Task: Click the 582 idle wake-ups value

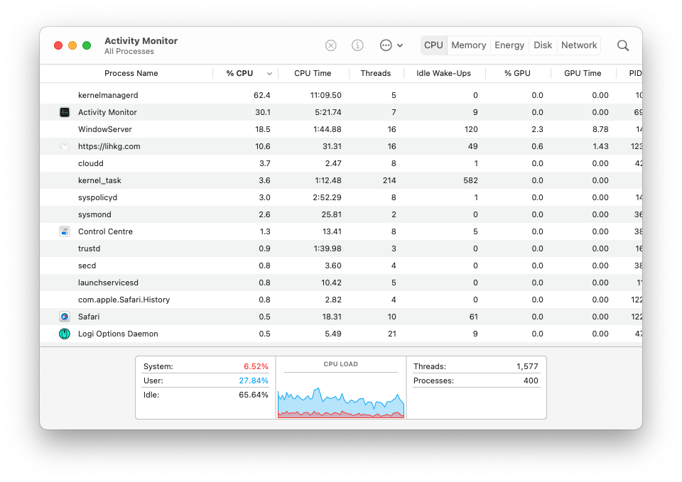Action: pos(470,180)
